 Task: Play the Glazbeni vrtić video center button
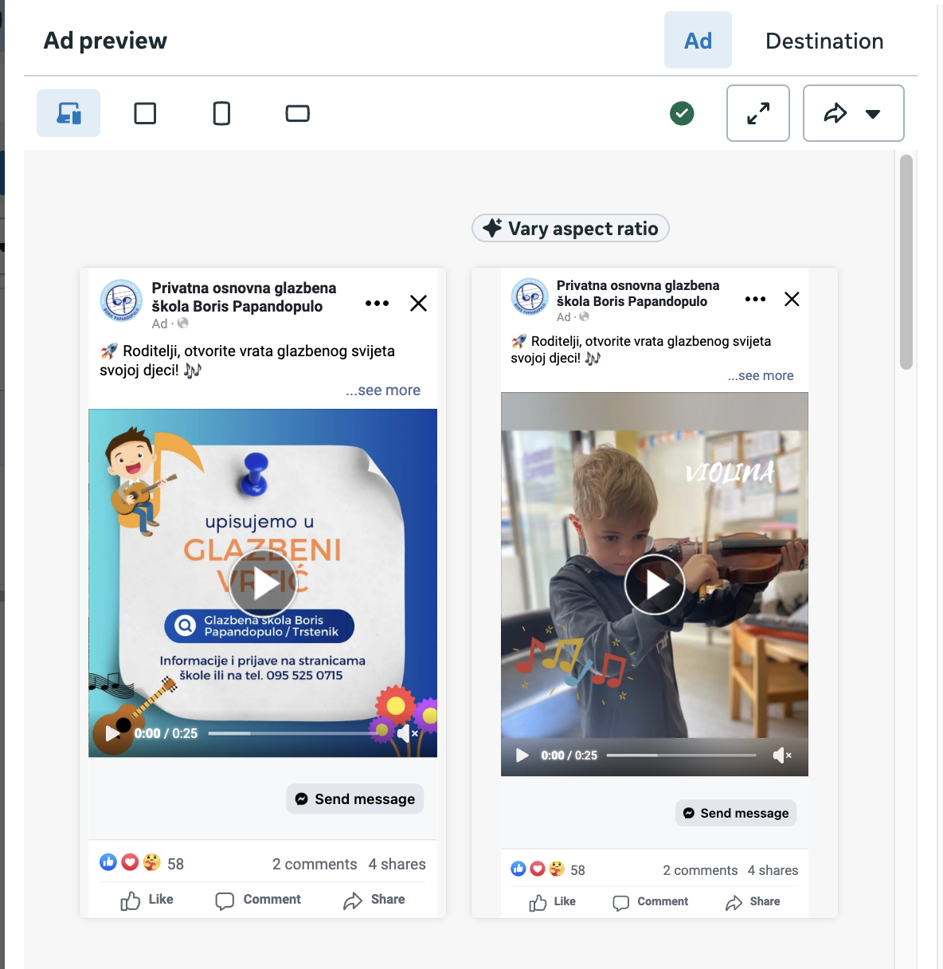[263, 583]
